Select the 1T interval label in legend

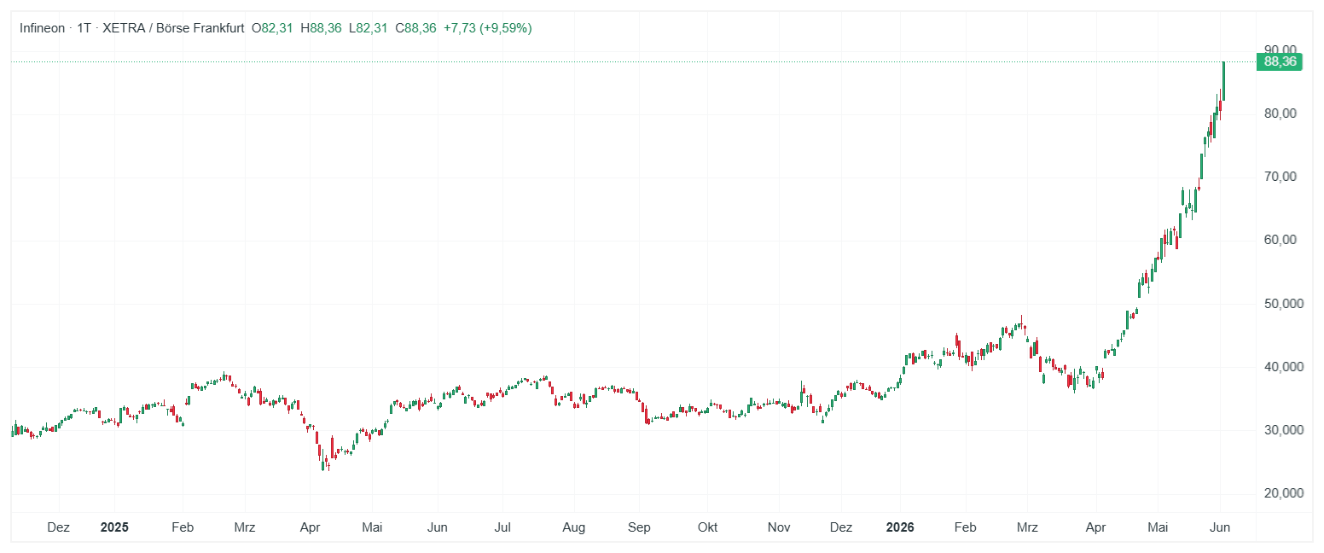pyautogui.click(x=84, y=28)
